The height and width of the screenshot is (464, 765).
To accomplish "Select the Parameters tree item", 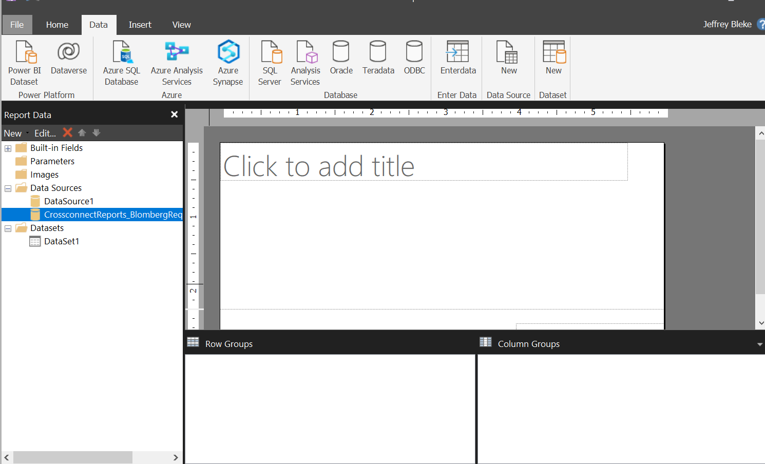I will tap(52, 161).
